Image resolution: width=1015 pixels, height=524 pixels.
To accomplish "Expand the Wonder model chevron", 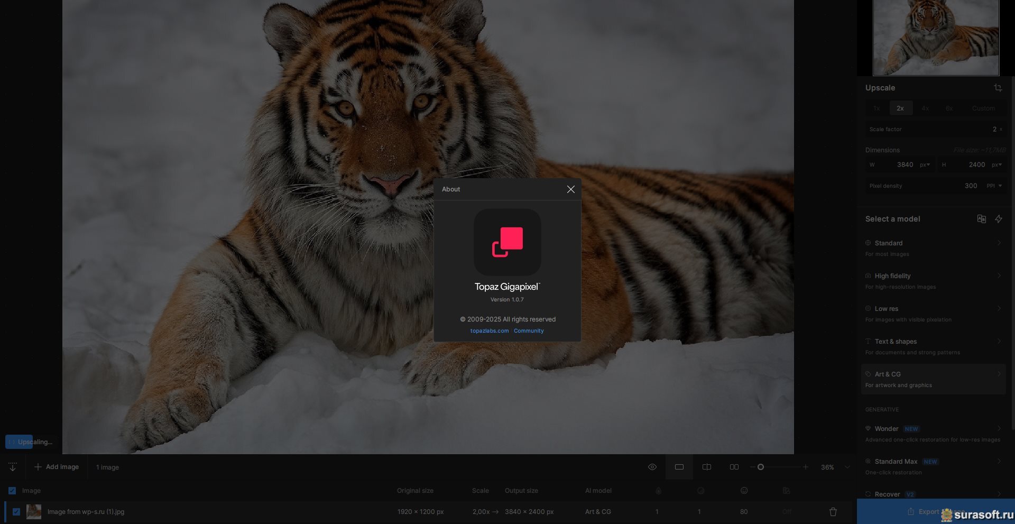I will 999,429.
